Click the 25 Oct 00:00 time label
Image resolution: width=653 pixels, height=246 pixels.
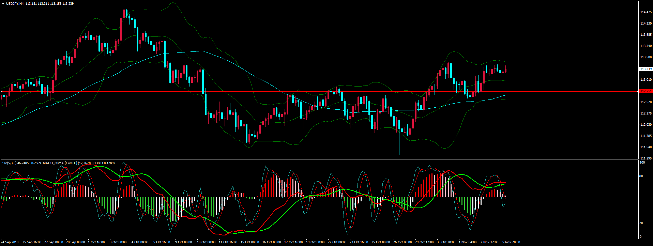click(x=381, y=242)
